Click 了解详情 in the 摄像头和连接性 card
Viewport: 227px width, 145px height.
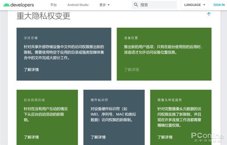(x=165, y=137)
